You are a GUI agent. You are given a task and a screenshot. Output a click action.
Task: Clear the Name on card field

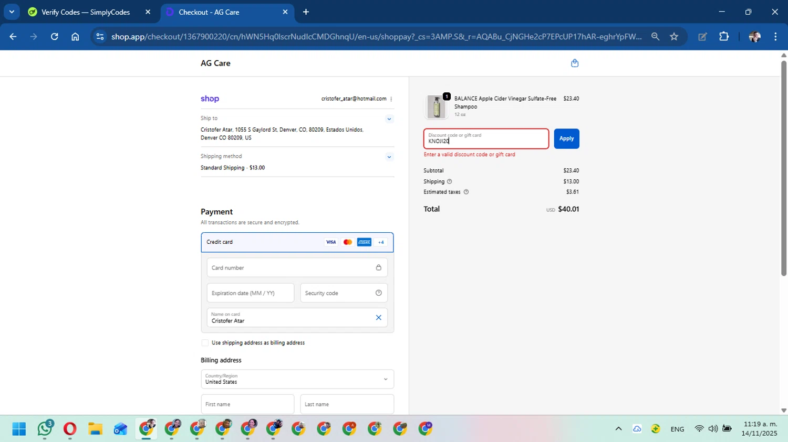click(378, 318)
